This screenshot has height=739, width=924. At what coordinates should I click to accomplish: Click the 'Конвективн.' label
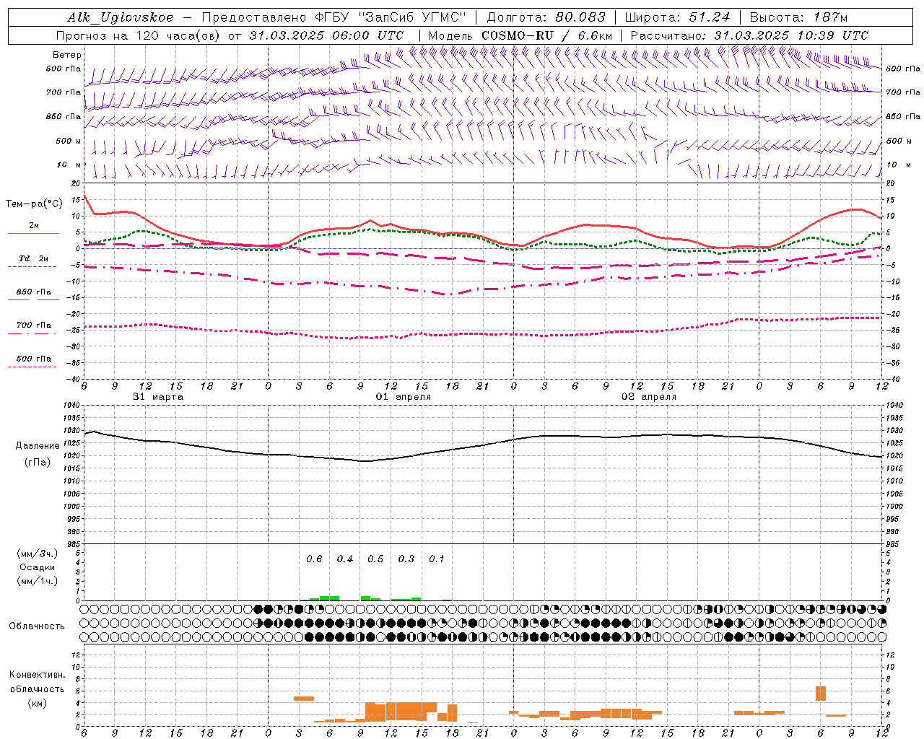[37, 675]
